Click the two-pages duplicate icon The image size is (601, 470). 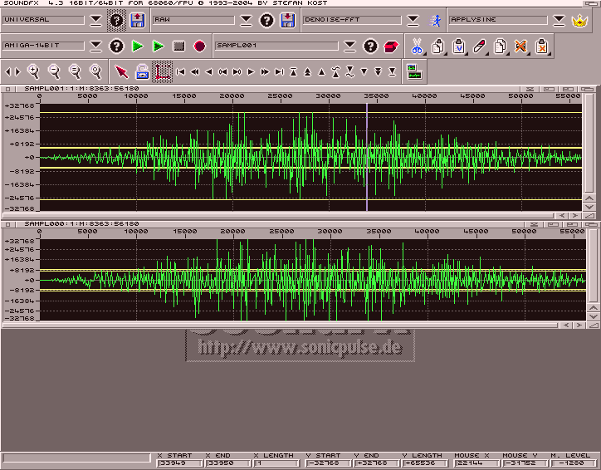(x=500, y=46)
